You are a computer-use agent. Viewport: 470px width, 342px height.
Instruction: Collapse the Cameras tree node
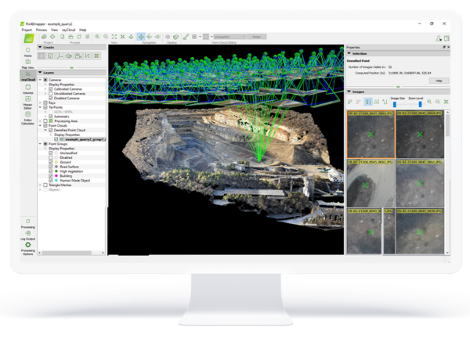[41, 79]
